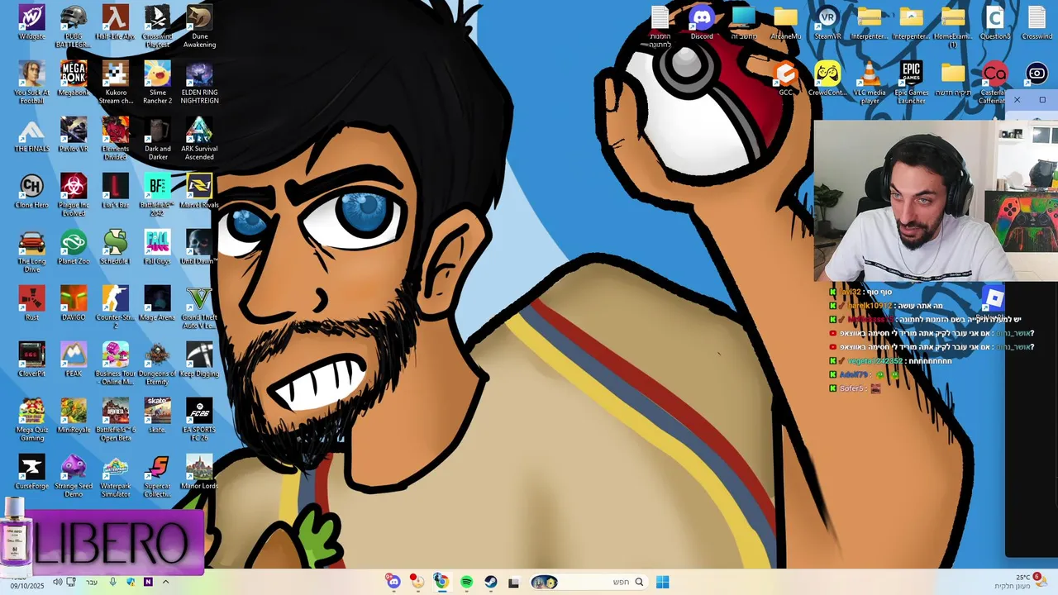Open the EA SPORTS FC 26 shortcut

point(199,419)
